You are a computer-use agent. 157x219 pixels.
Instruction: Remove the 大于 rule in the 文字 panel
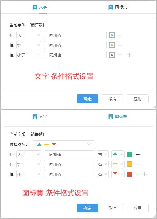click(x=120, y=35)
